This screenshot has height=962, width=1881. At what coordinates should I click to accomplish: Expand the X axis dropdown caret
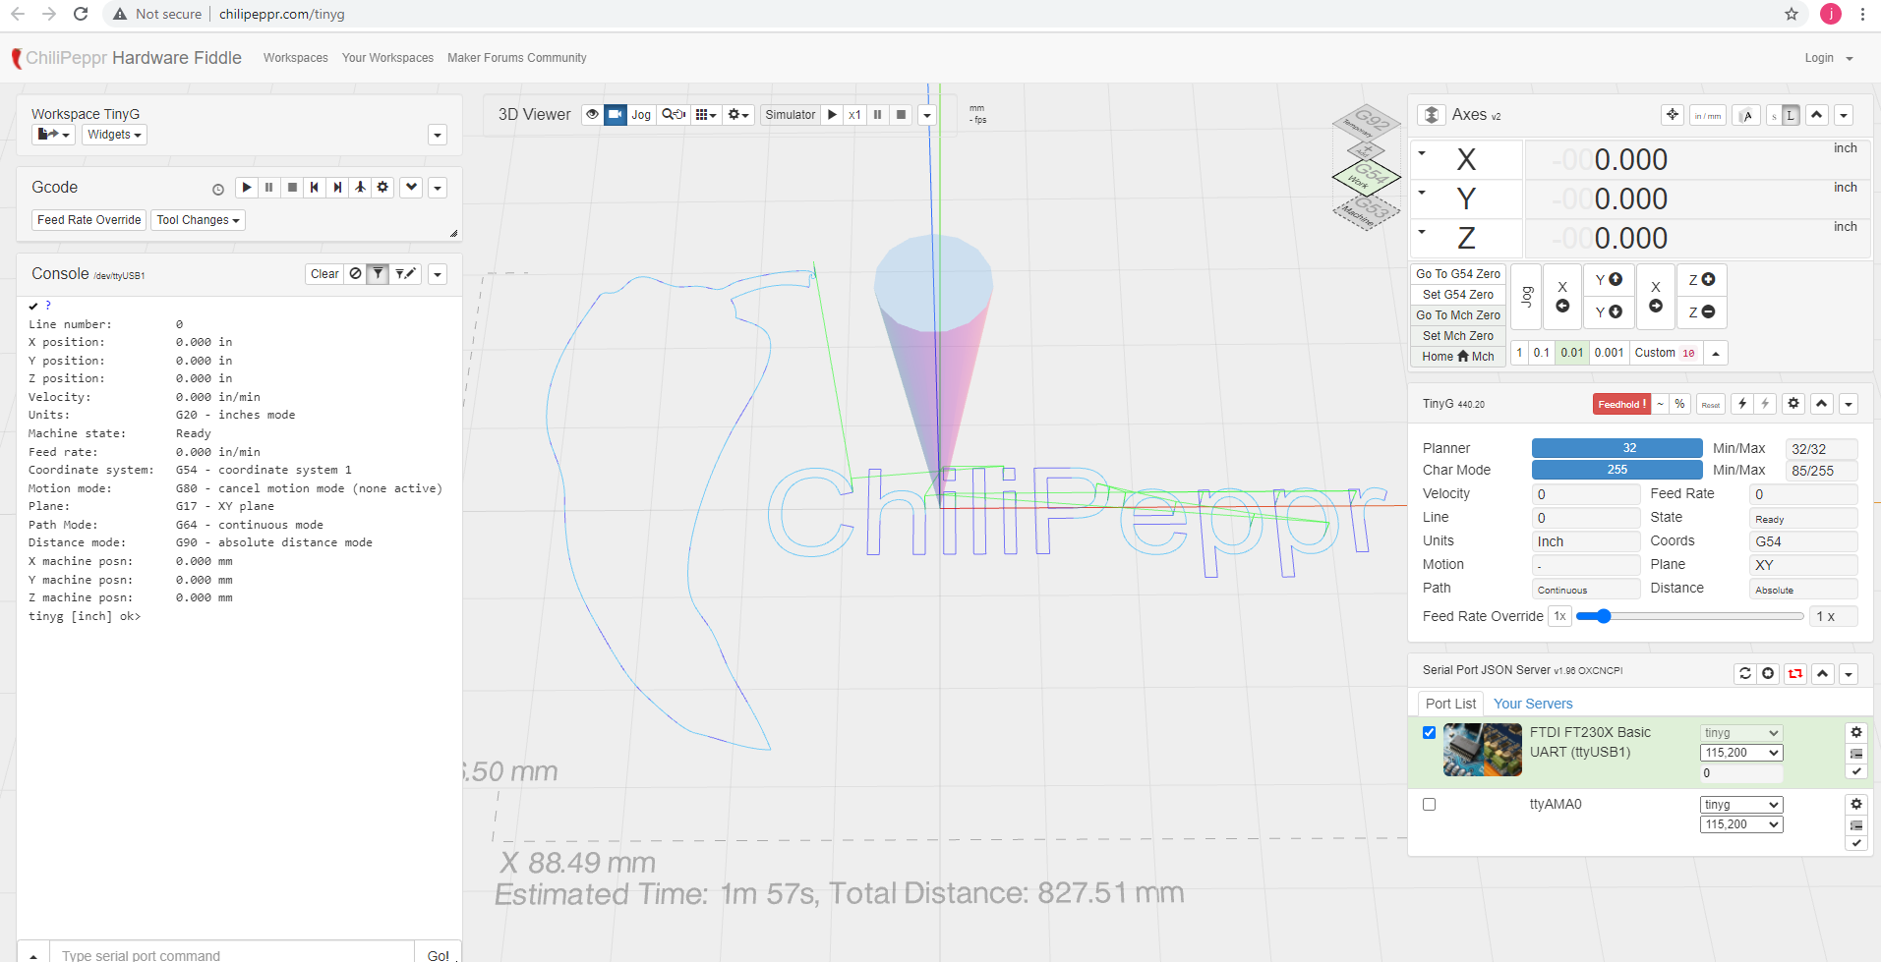click(1422, 153)
